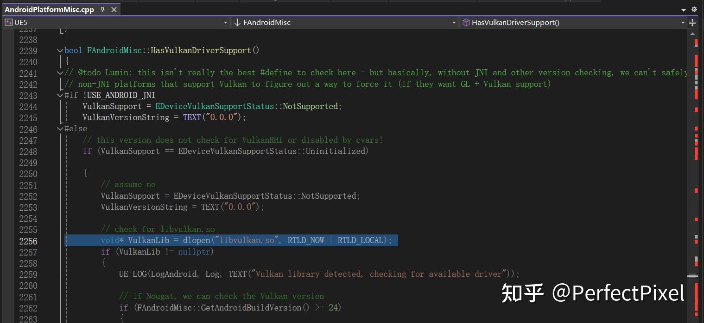Open the UE5 project dropdown
The width and height of the screenshot is (704, 323).
pyautogui.click(x=225, y=22)
